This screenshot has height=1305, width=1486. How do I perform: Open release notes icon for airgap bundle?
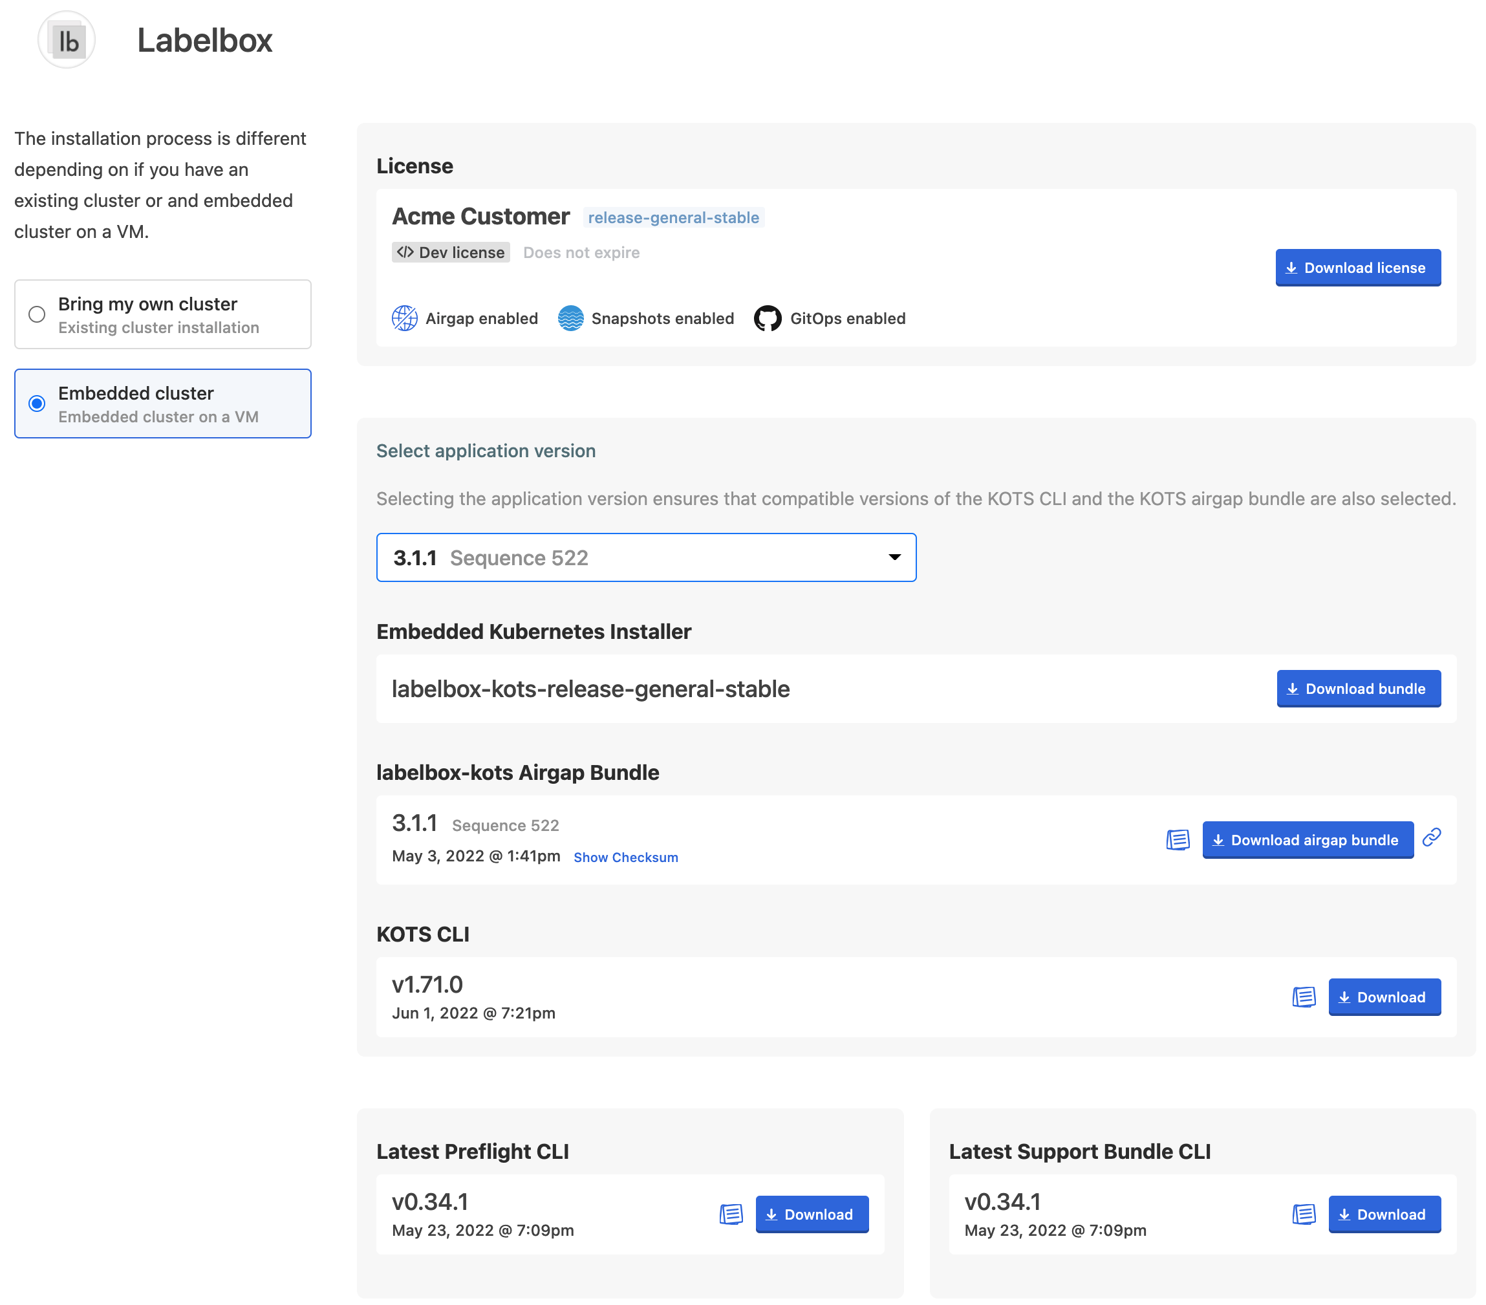[x=1178, y=839]
